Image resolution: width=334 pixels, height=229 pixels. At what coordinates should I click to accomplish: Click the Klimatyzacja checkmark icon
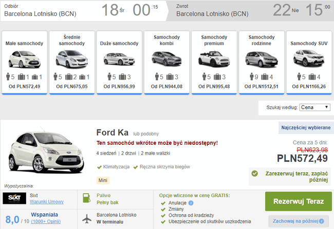click(x=99, y=167)
